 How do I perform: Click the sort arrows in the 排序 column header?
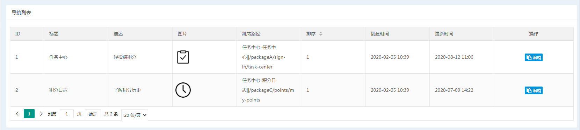(321, 34)
